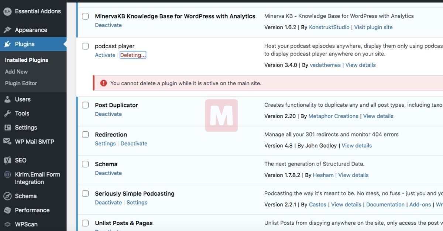This screenshot has width=443, height=231.
Task: Expand the Appearance submenu
Action: (x=31, y=30)
